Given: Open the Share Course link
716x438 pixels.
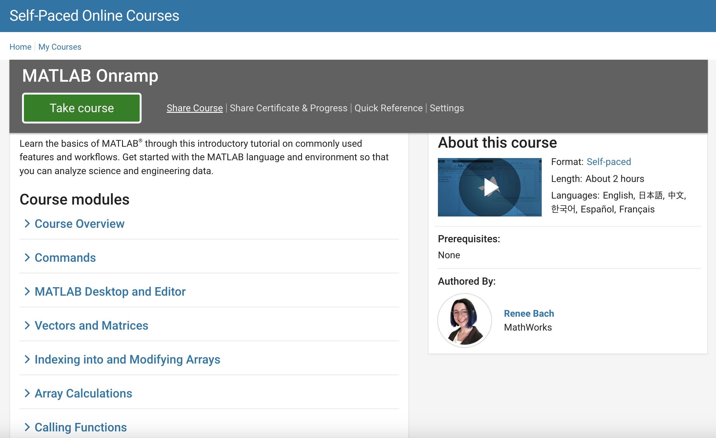Looking at the screenshot, I should click(x=195, y=108).
